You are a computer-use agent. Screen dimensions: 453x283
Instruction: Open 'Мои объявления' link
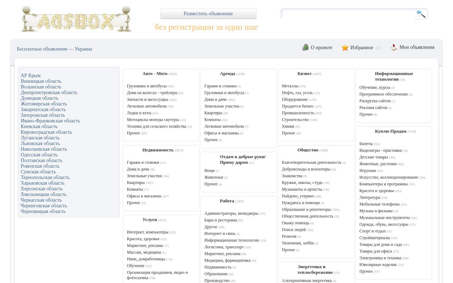[x=417, y=47]
